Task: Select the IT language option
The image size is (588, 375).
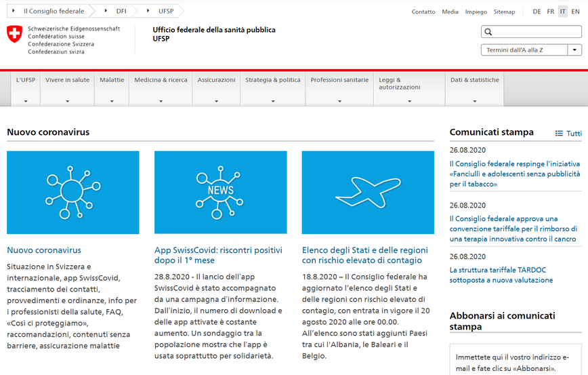Action: coord(563,12)
